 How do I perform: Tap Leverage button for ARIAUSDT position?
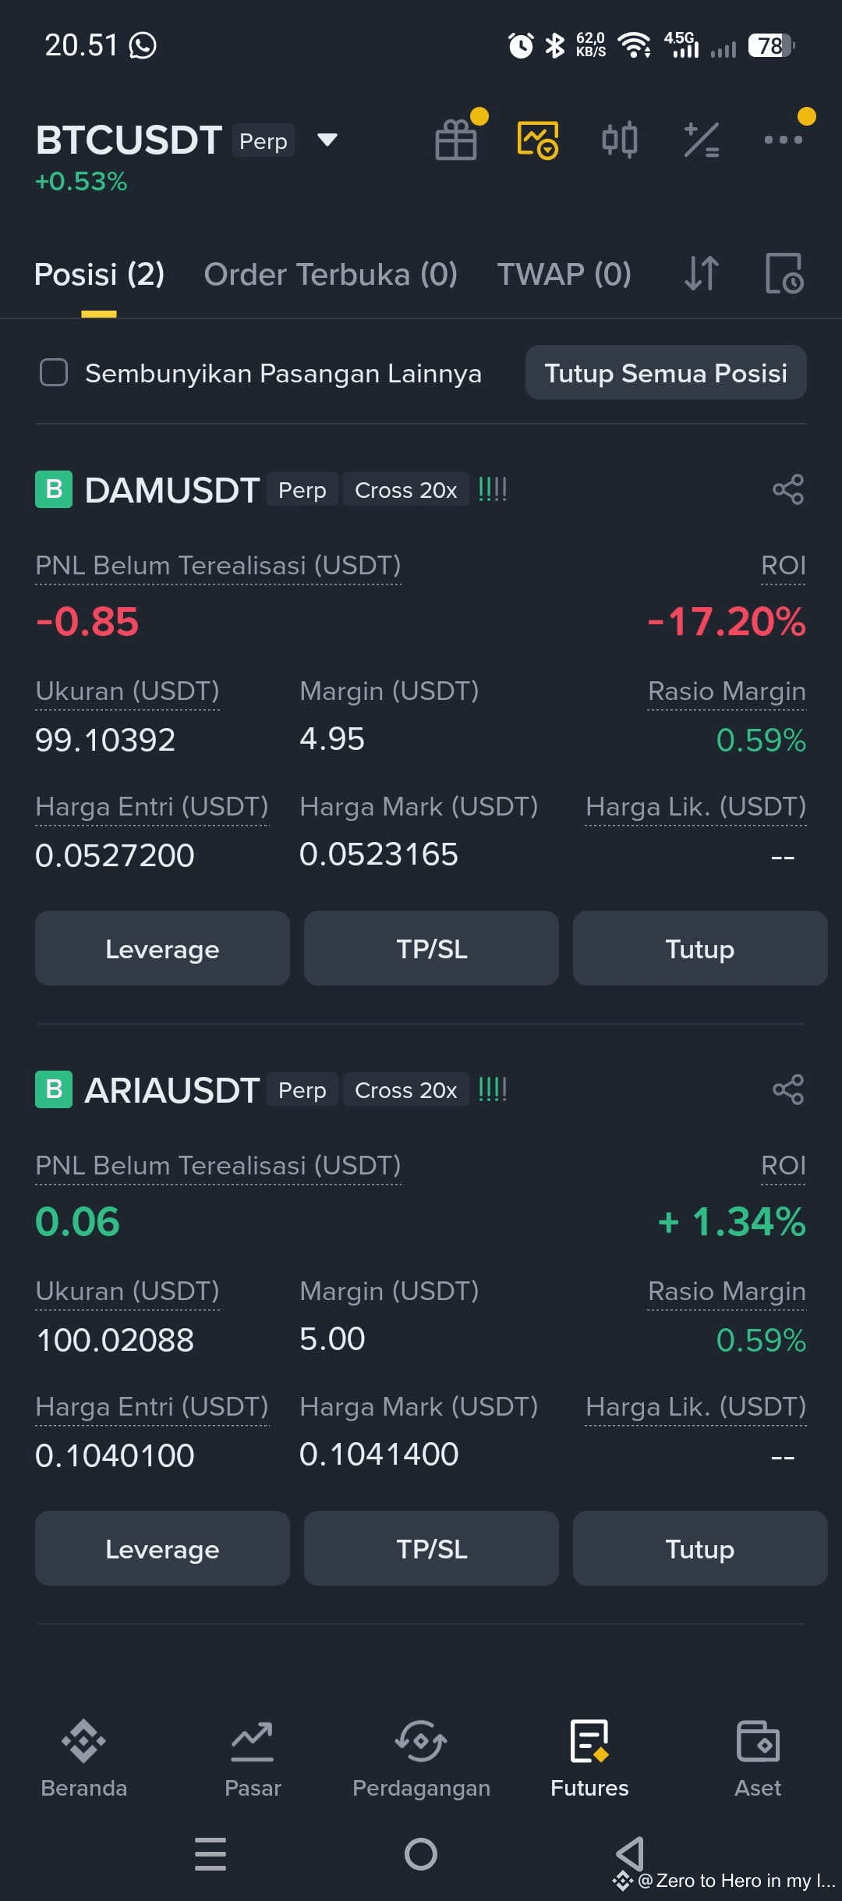click(x=162, y=1548)
